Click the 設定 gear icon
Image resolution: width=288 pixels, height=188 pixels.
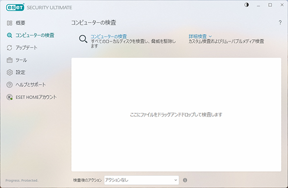(10, 72)
